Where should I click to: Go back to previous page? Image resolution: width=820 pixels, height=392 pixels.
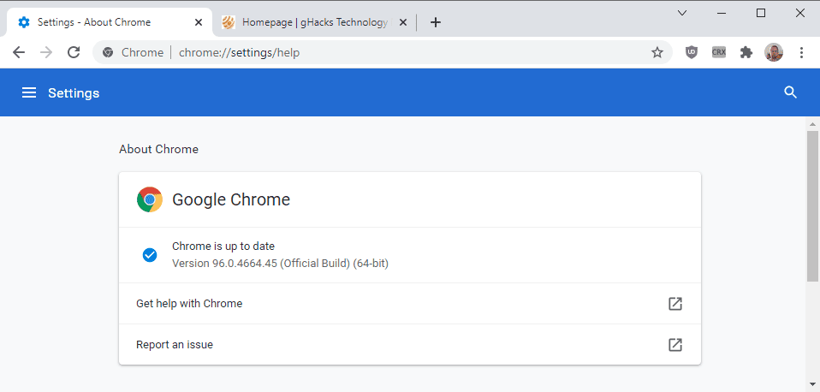click(x=19, y=52)
